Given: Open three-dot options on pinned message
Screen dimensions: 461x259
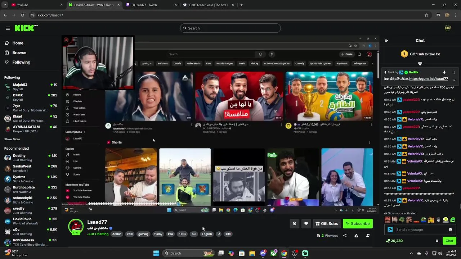Looking at the screenshot, I should pyautogui.click(x=454, y=72).
